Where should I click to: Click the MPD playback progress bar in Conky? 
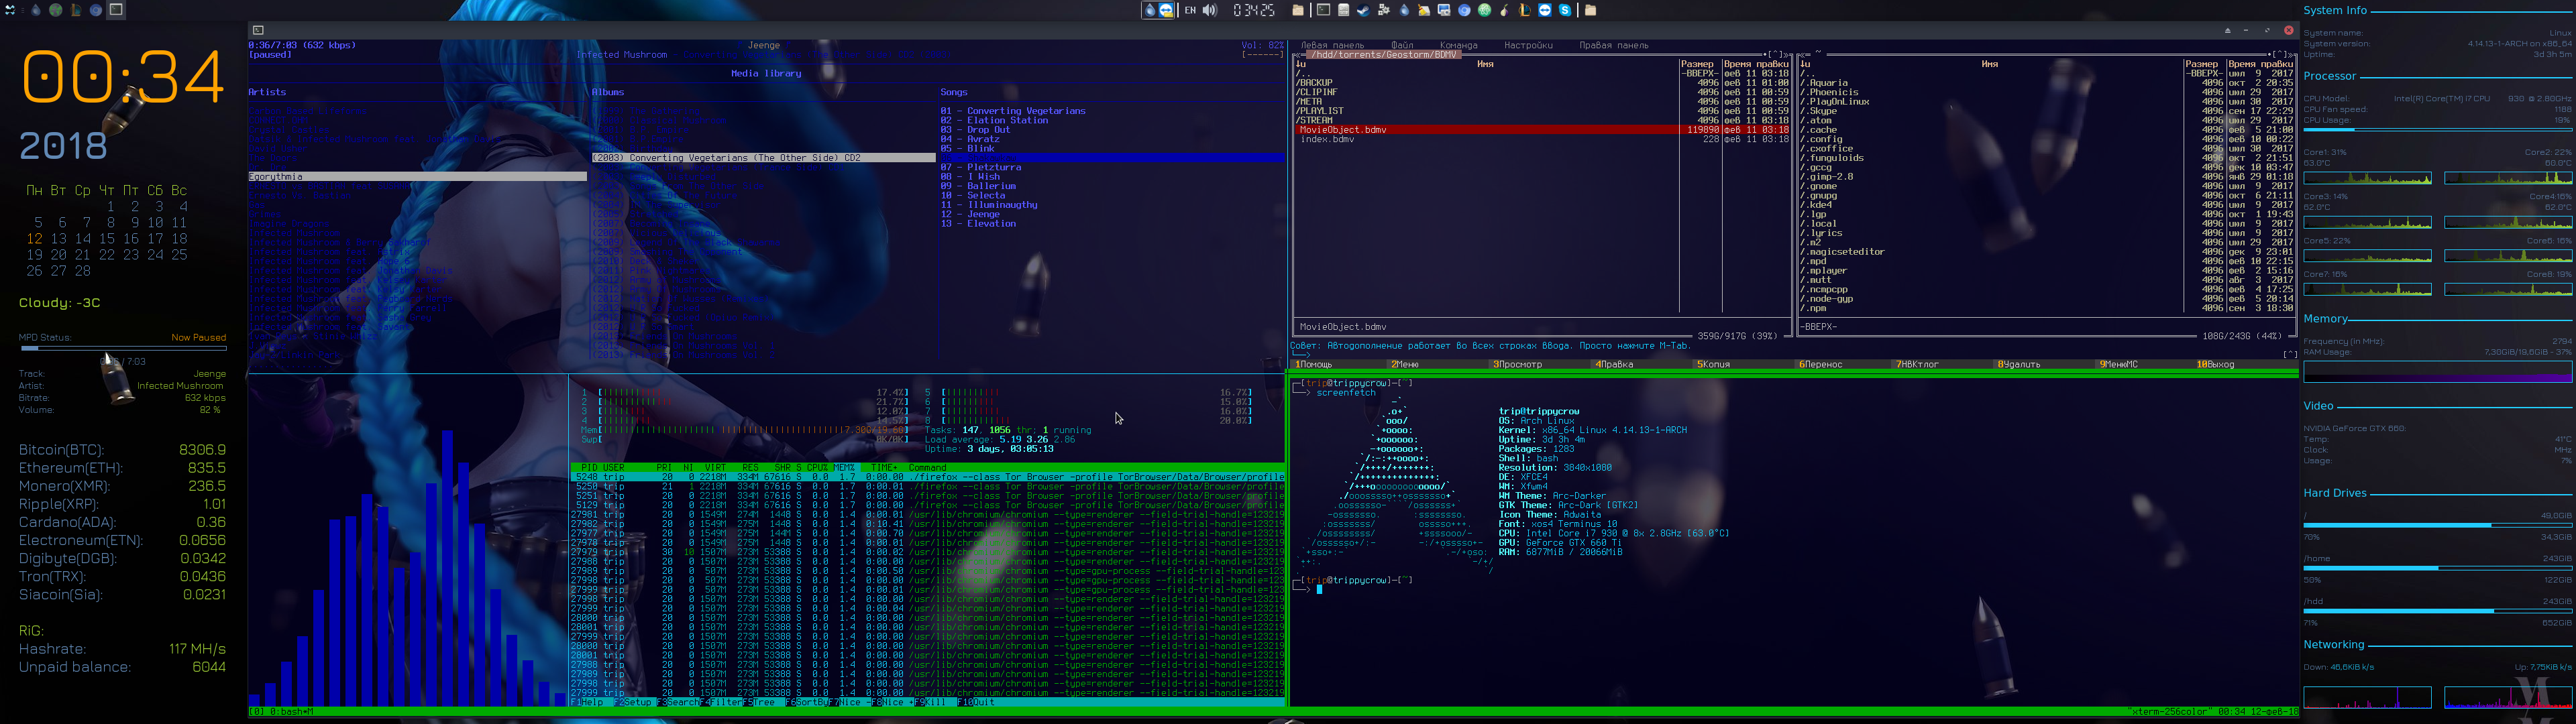[x=123, y=349]
